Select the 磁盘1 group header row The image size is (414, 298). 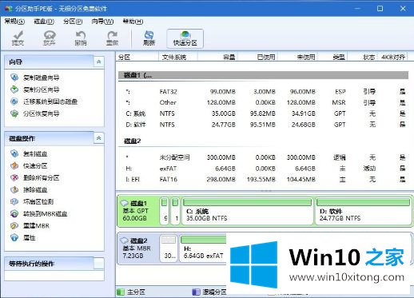(x=263, y=75)
